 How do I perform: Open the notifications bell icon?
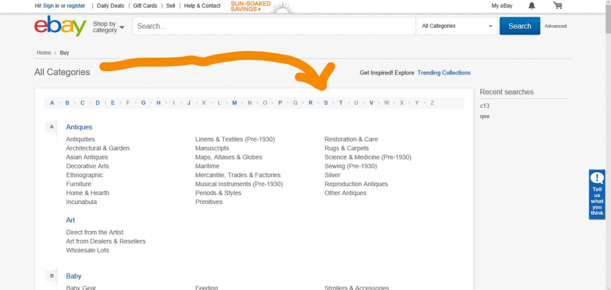[532, 5]
